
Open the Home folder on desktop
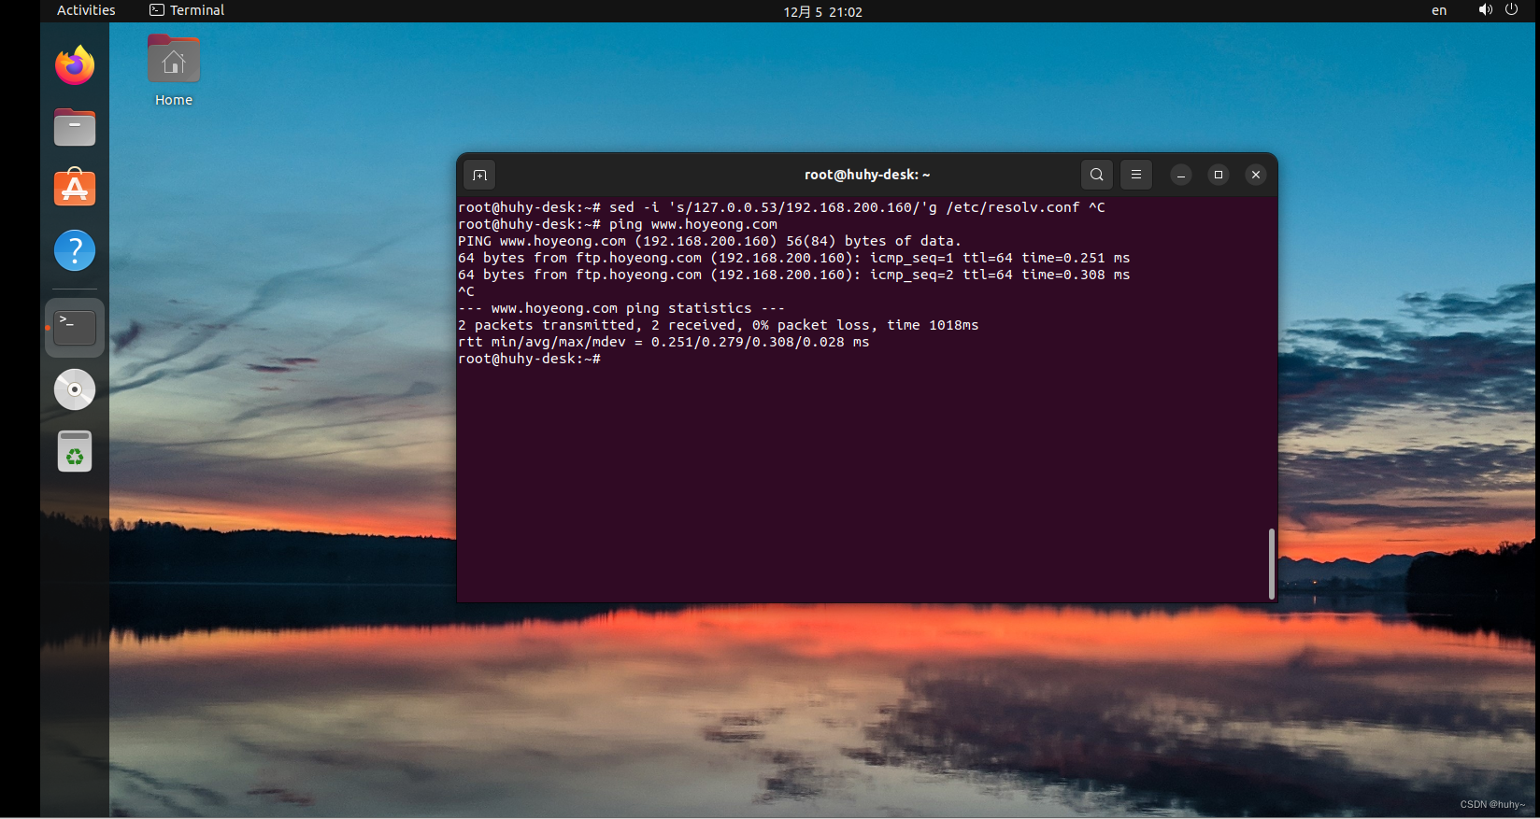pos(174,71)
